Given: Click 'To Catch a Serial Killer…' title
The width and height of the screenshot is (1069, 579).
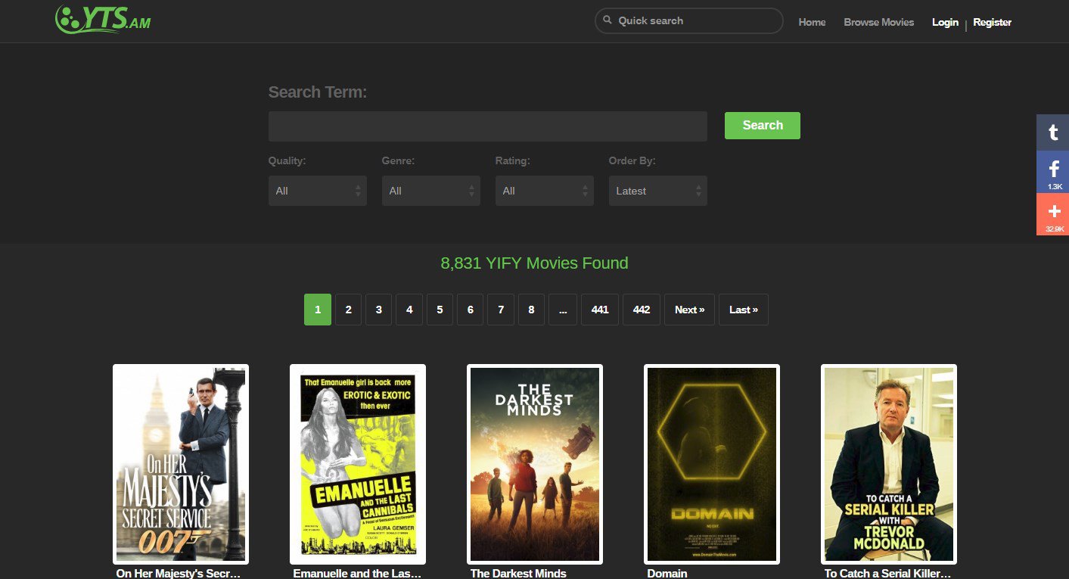Looking at the screenshot, I should tap(887, 573).
